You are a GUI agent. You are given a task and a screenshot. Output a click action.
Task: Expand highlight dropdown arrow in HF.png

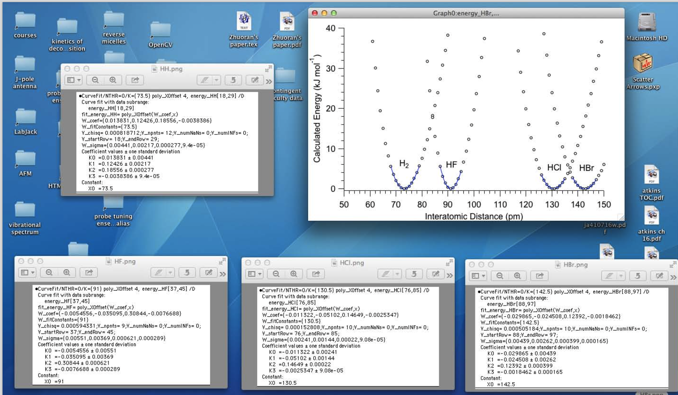click(170, 273)
